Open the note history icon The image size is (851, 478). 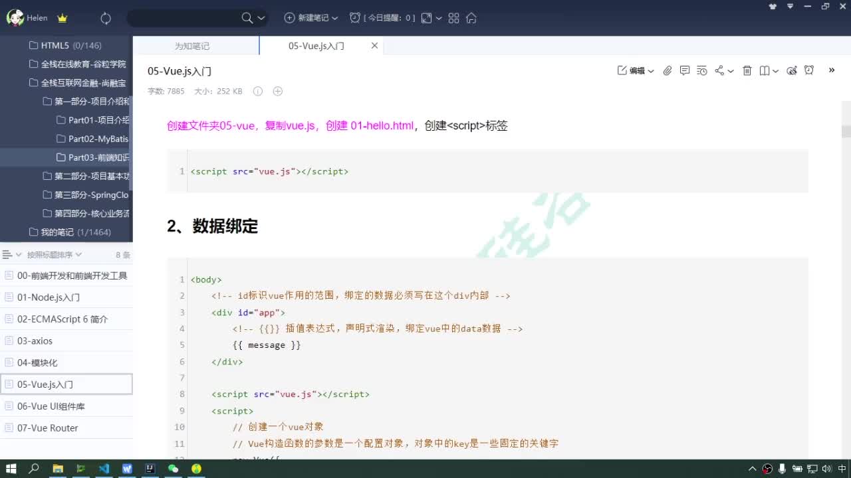coord(702,70)
